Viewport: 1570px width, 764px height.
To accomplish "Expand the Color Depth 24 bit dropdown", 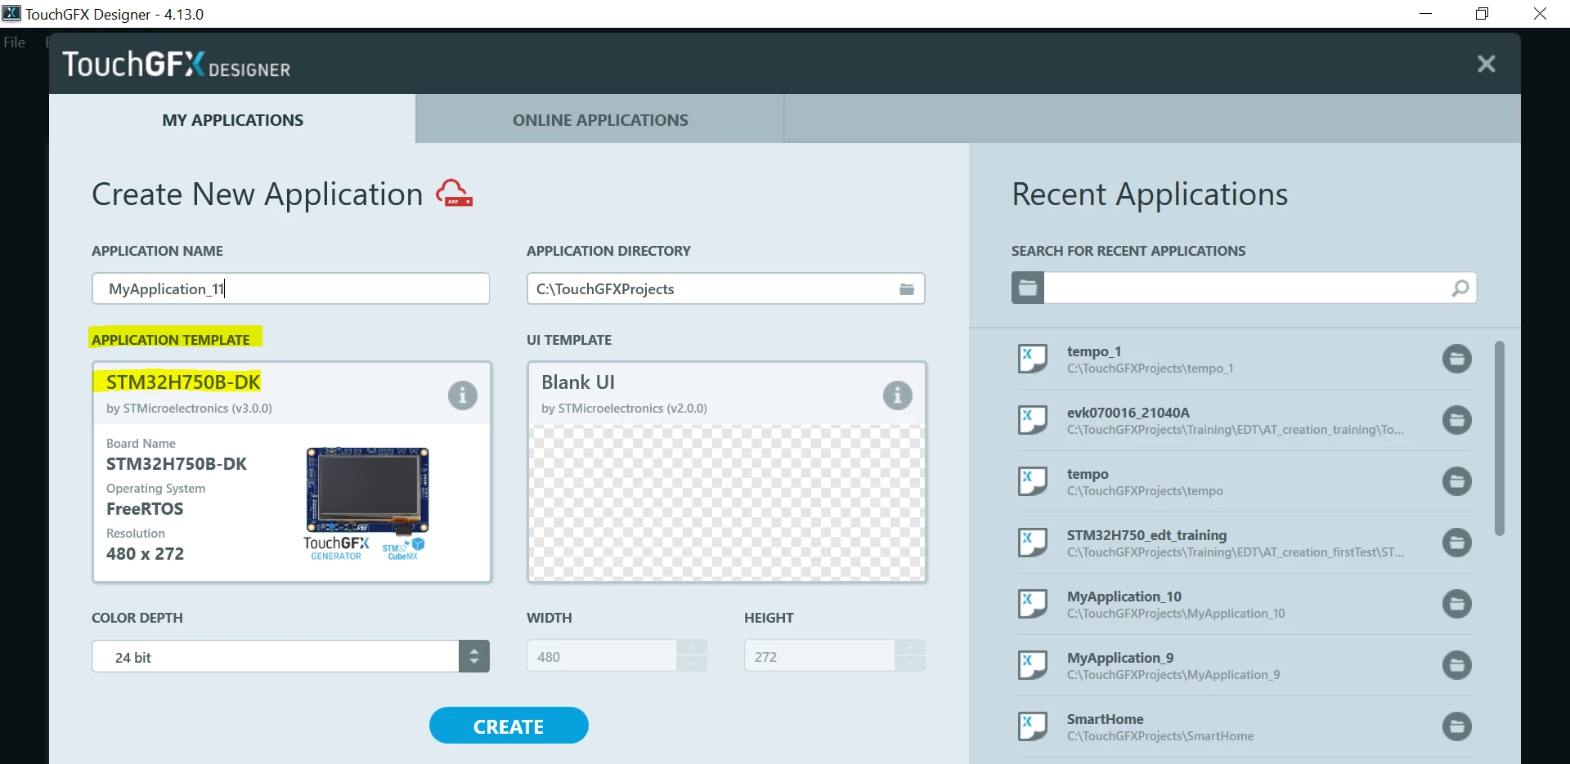I will 474,656.
